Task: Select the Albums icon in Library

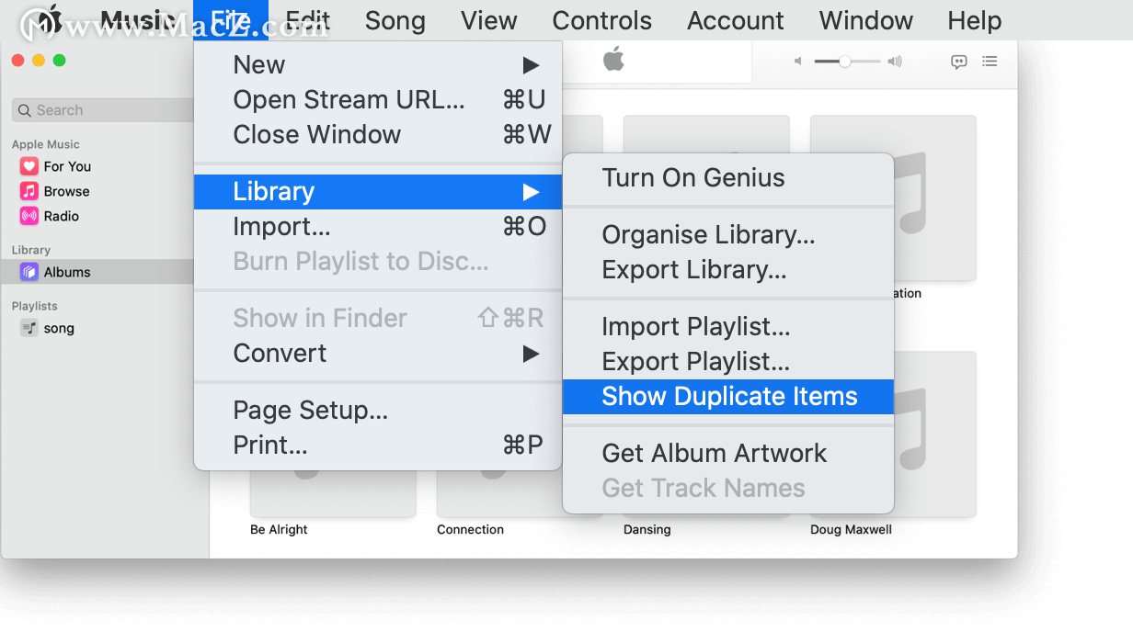Action: point(29,272)
